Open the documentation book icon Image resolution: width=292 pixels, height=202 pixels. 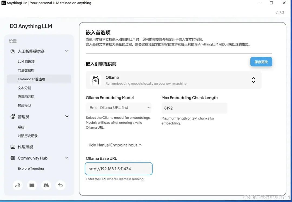(32, 185)
